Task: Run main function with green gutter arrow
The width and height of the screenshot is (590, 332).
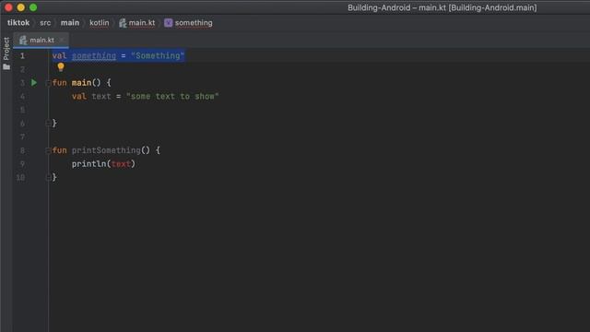Action: 34,82
